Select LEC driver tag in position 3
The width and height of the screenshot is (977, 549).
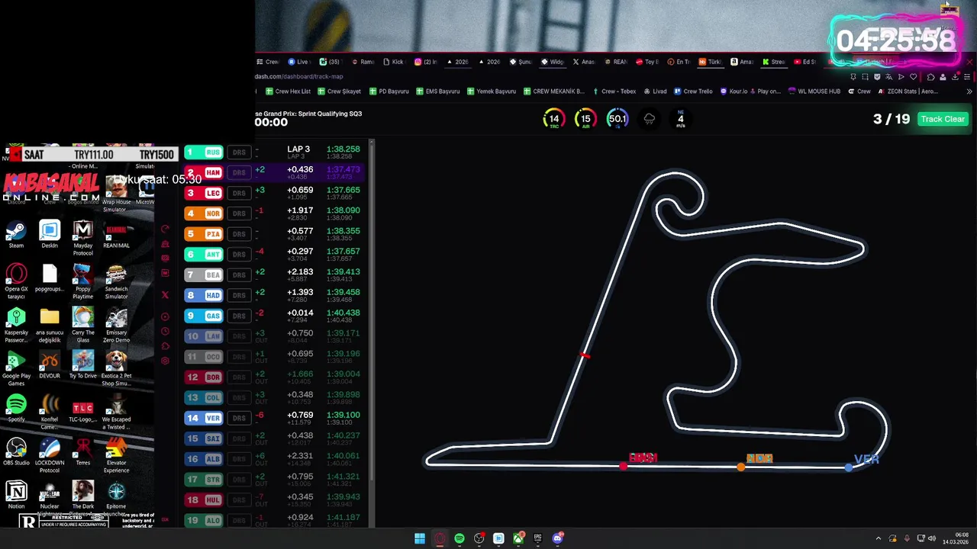click(204, 193)
